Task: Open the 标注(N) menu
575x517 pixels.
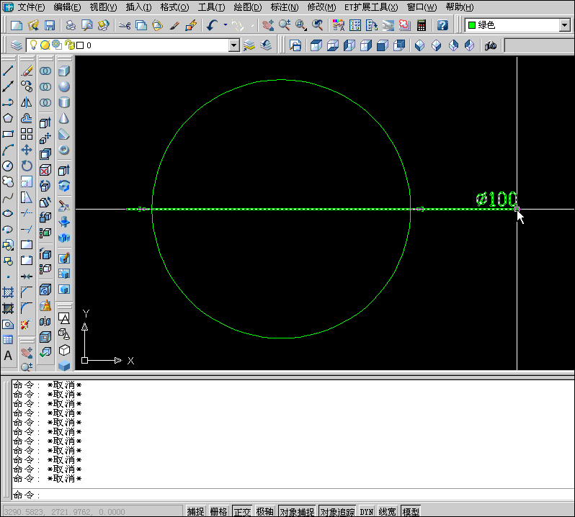Action: (x=285, y=7)
